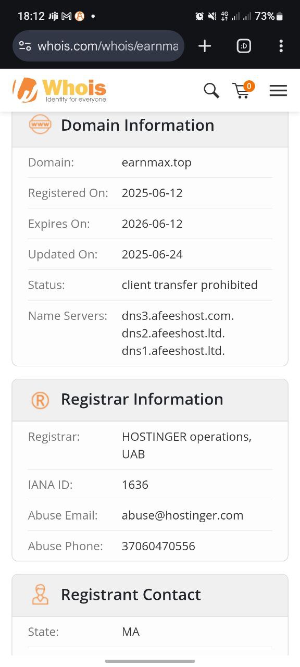300x667 pixels.
Task: Select the earnmax.top domain value
Action: tap(157, 163)
